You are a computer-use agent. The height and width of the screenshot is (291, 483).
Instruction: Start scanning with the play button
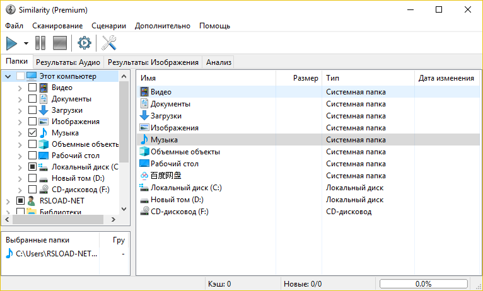[11, 43]
